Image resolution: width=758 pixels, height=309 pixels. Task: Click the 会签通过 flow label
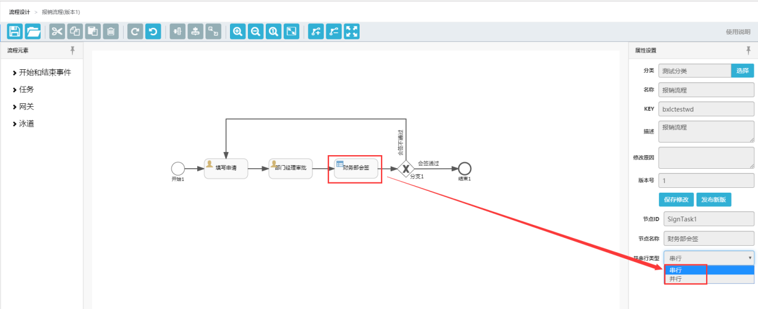pos(428,163)
